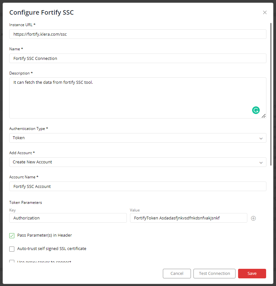Screen dimensions: 276x286
Task: Add another token parameter with plus icon
Action: (x=253, y=218)
